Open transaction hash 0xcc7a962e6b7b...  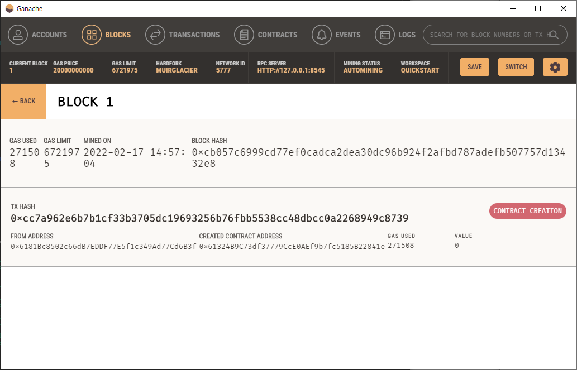[209, 218]
